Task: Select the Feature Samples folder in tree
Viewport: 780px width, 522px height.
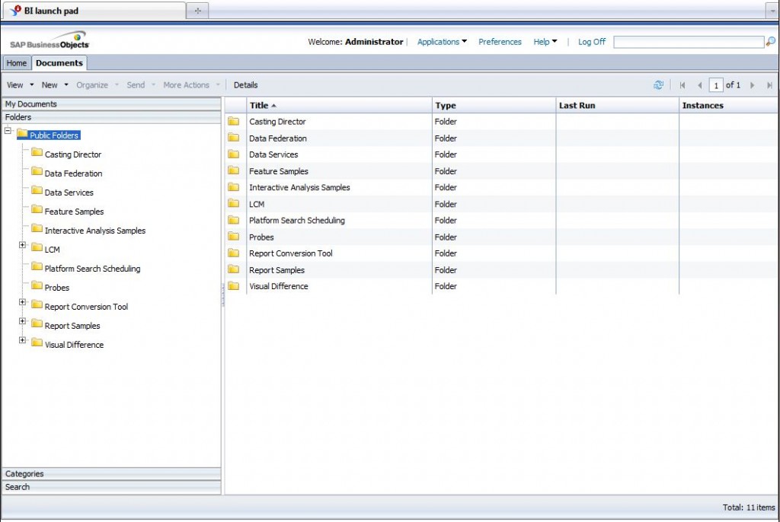Action: pos(74,212)
